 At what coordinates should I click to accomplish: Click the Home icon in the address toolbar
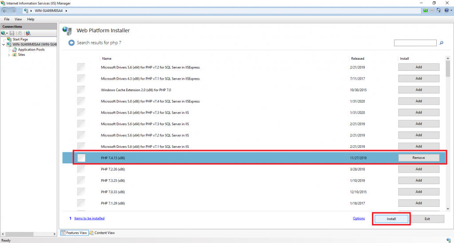(438, 11)
